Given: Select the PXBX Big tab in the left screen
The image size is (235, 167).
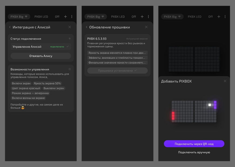Looking at the screenshot, I should tap(19, 17).
